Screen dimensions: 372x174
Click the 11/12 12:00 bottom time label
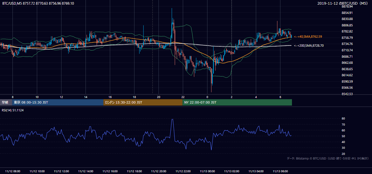click(61, 171)
